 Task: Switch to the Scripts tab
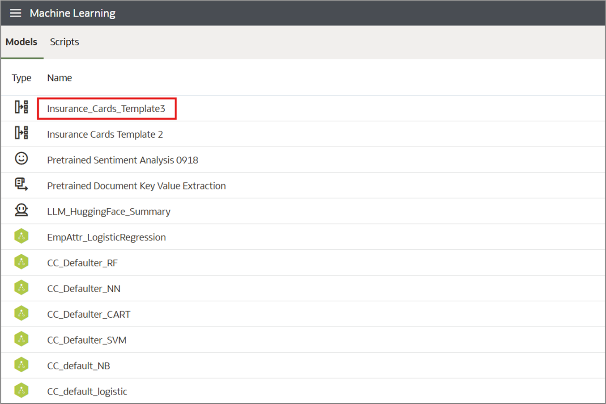tap(64, 42)
